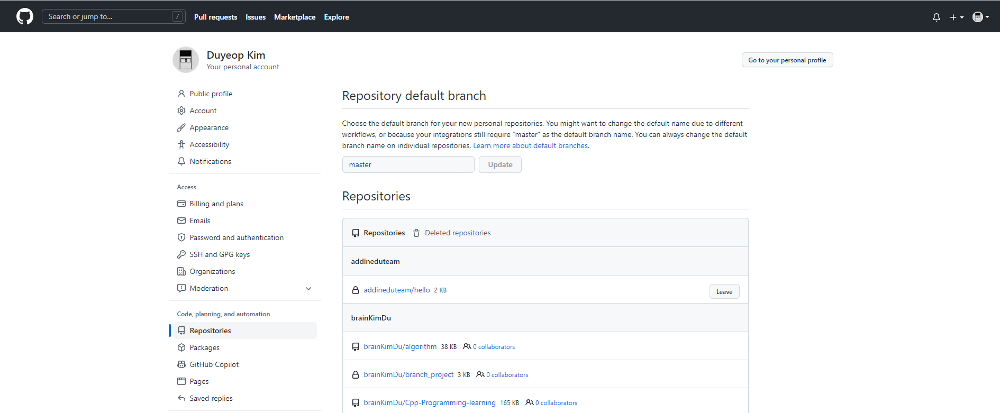Open the addineduteam/hello repository link
The width and height of the screenshot is (1000, 413).
point(397,290)
